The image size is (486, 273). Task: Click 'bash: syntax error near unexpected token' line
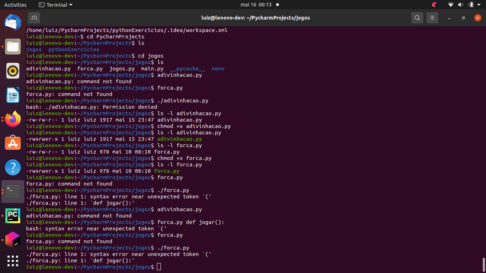point(96,229)
